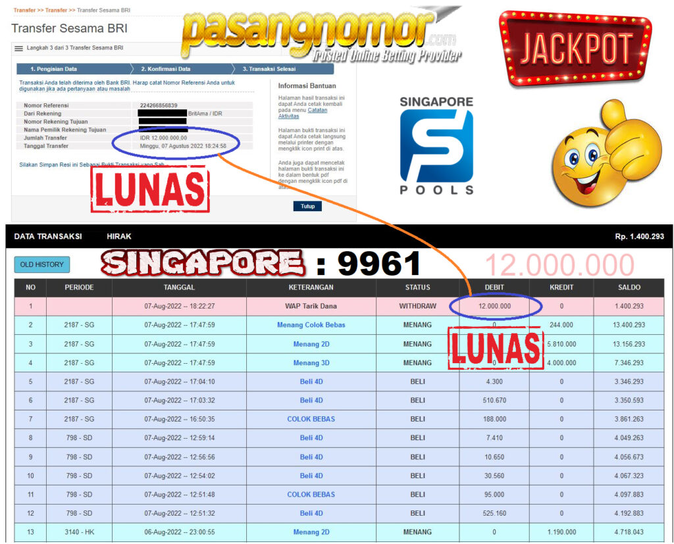Click the STATUS column header

417,287
